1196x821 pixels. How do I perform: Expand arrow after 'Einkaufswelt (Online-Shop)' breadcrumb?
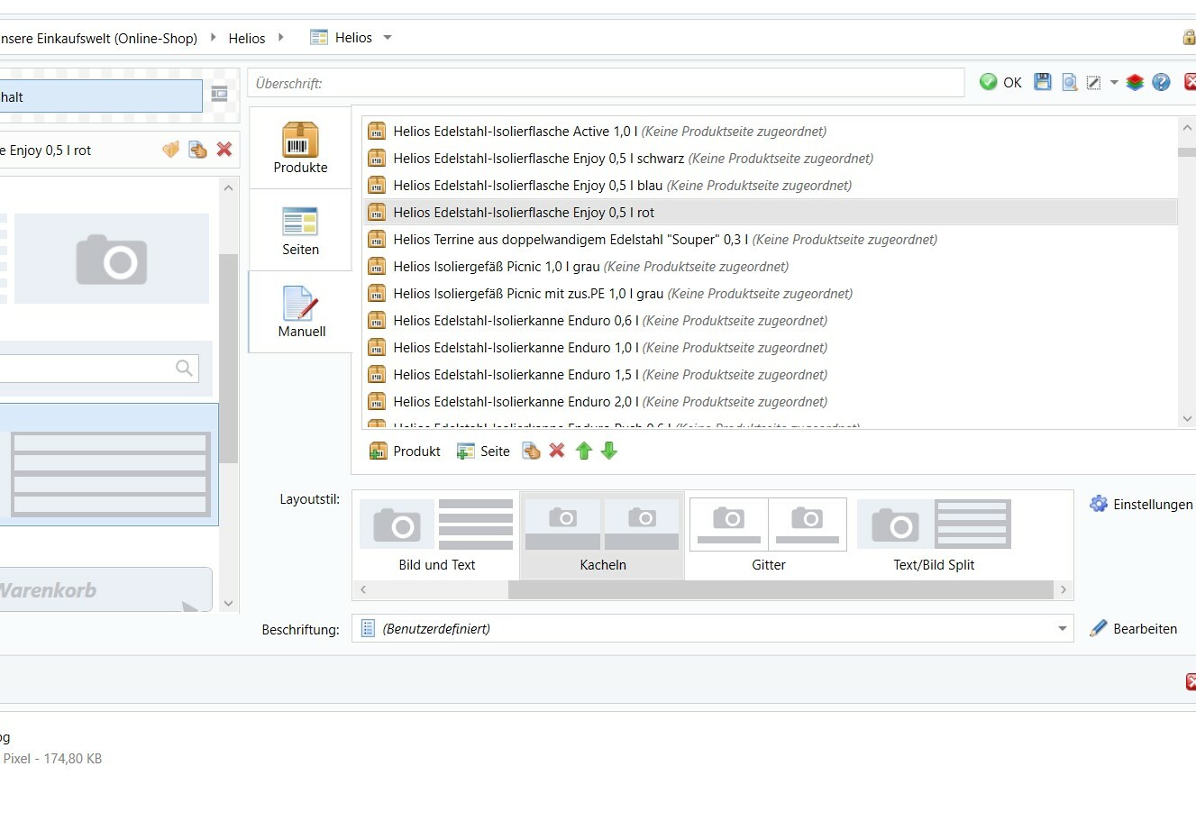point(214,37)
